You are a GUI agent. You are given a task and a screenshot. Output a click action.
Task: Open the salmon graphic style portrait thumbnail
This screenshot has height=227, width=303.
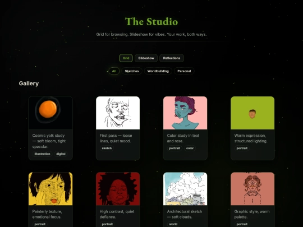click(x=252, y=189)
